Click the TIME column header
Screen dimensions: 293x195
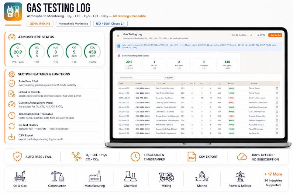121,83
